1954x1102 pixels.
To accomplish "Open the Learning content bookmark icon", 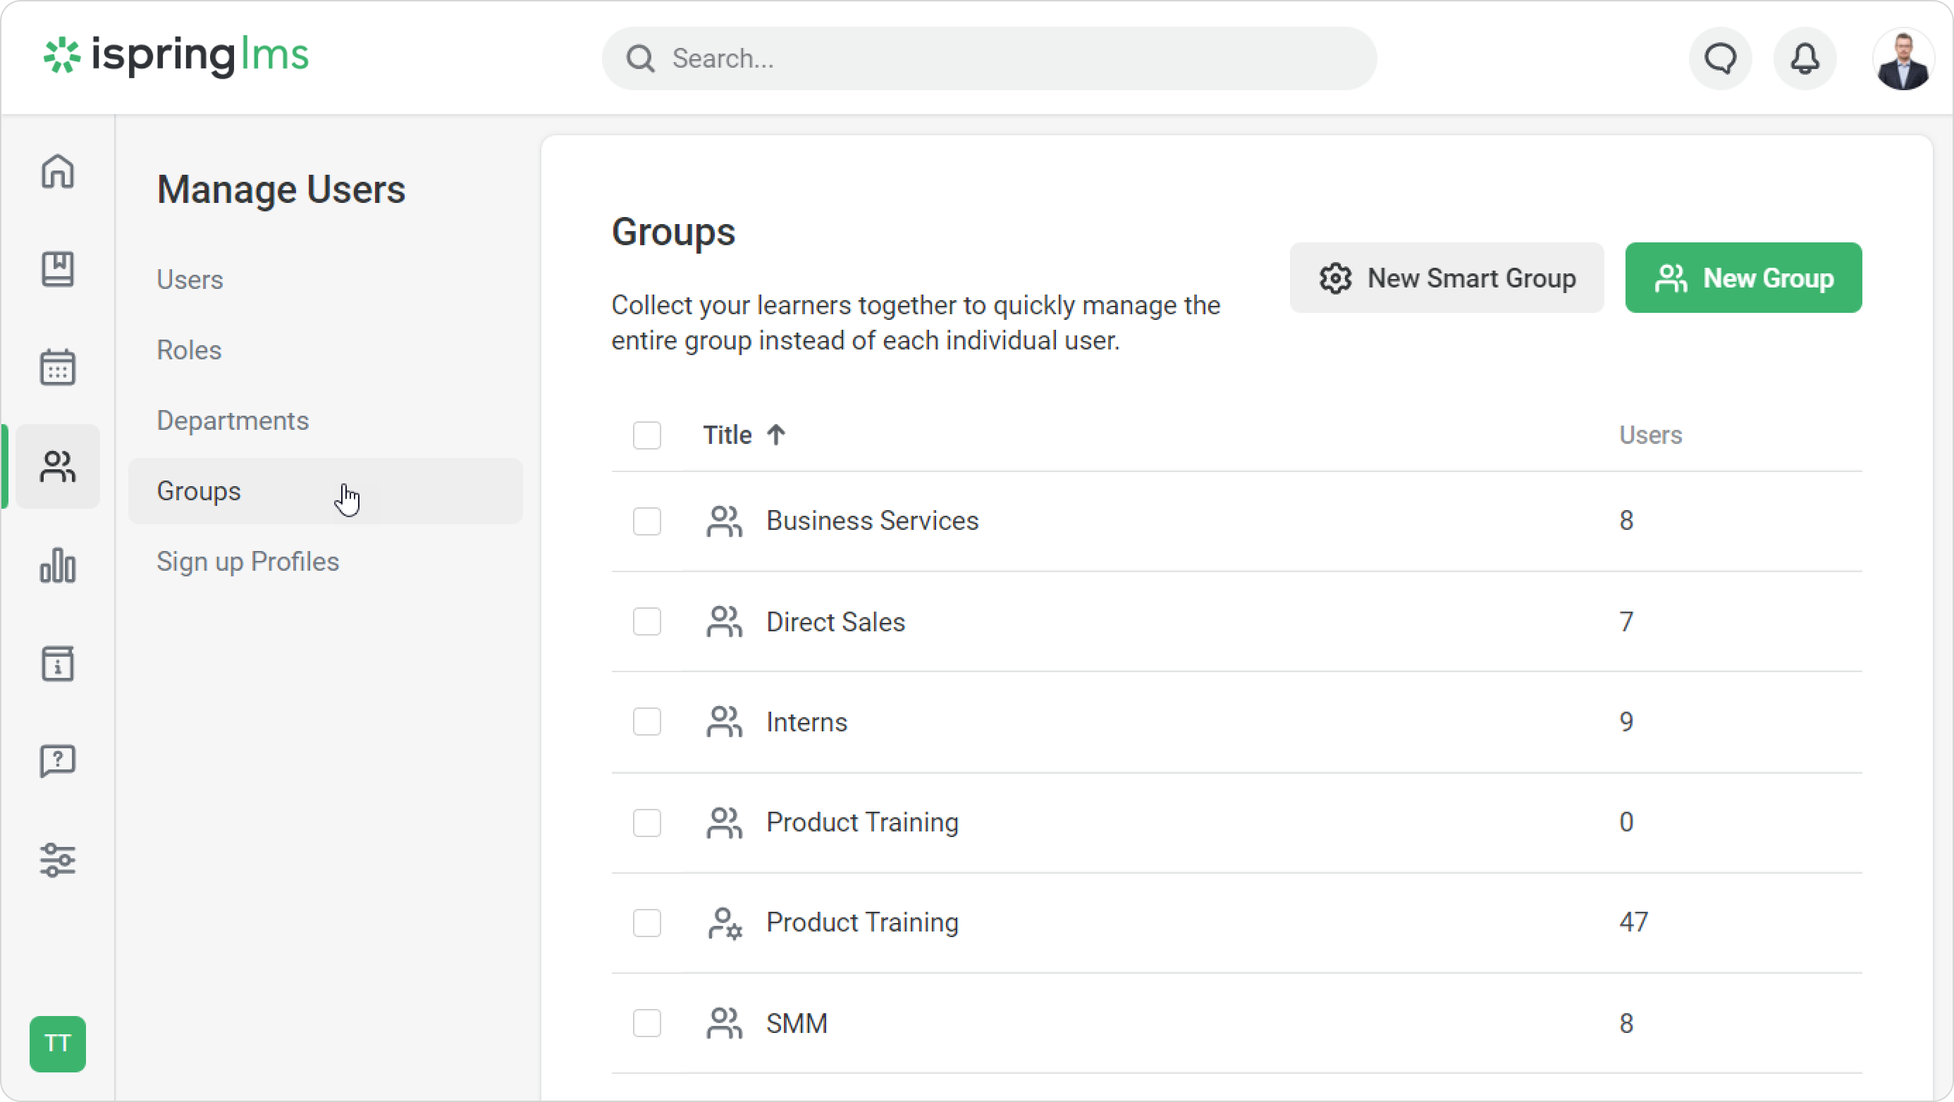I will click(58, 269).
